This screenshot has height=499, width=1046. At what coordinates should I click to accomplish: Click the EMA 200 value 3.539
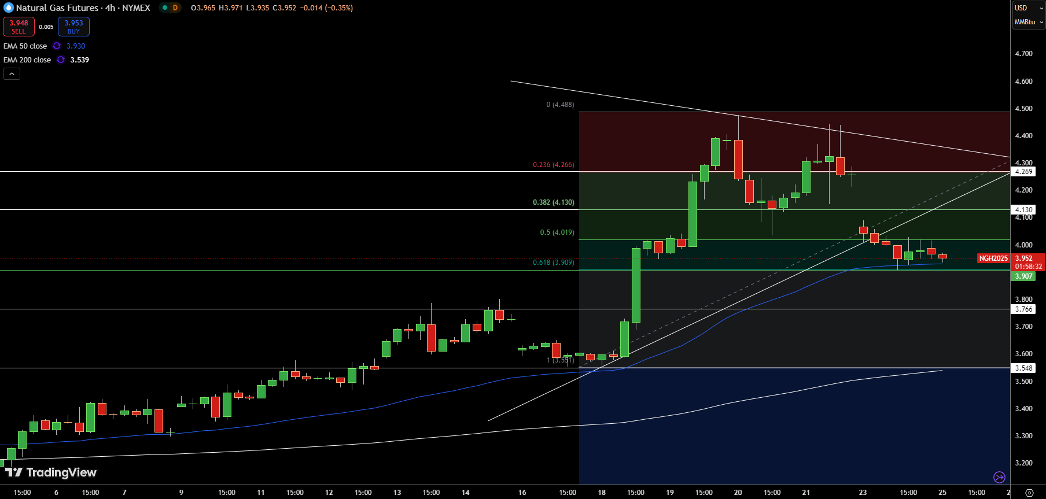point(80,60)
